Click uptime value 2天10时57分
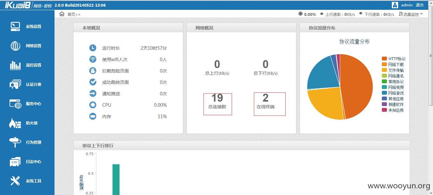Screen dimensions: 433x195 coord(154,48)
